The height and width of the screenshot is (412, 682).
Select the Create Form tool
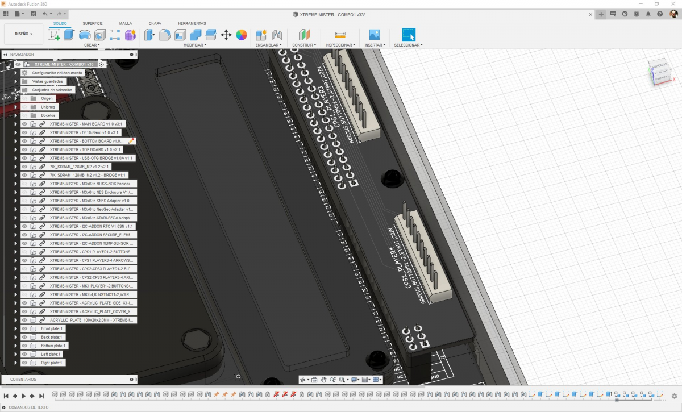pyautogui.click(x=130, y=35)
